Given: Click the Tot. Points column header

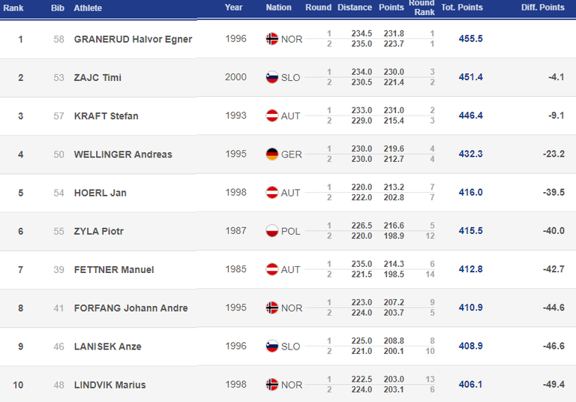Looking at the screenshot, I should click(462, 7).
